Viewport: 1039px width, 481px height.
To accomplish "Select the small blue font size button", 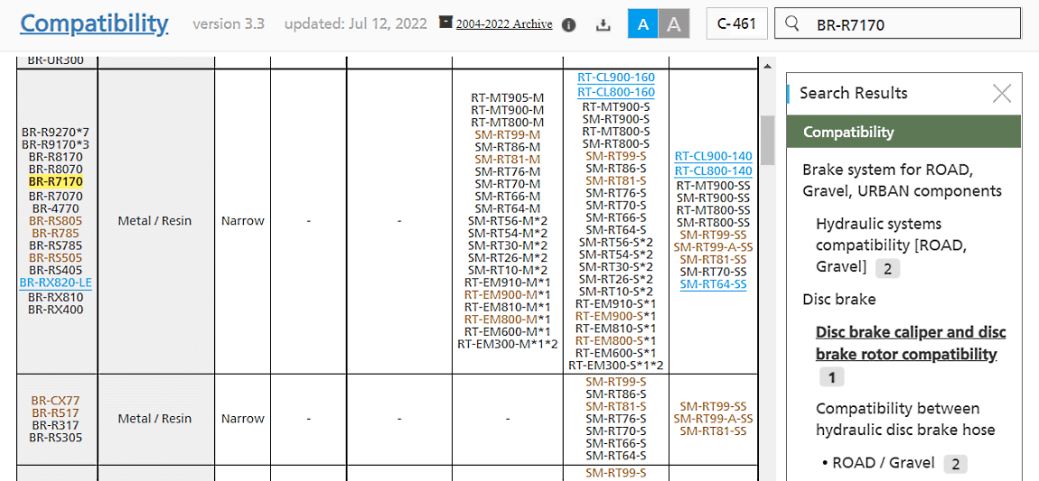I will (x=643, y=24).
